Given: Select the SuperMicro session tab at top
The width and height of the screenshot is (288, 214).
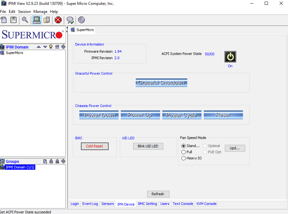Looking at the screenshot, I should tap(82, 30).
